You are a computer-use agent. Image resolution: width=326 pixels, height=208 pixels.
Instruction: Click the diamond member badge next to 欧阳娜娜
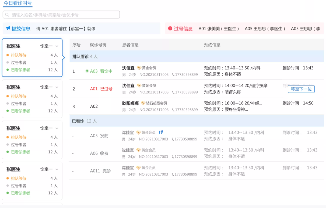(x=143, y=103)
